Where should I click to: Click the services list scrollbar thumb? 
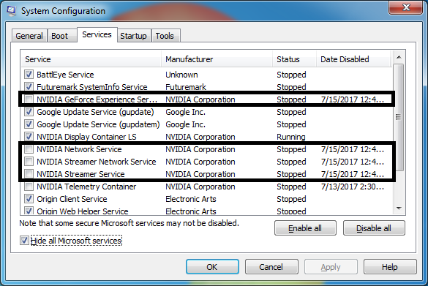[399, 117]
